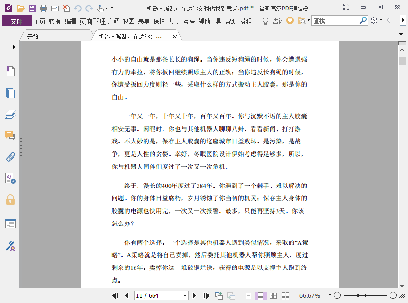Expand Hand tool dropdown arrow

106,9
